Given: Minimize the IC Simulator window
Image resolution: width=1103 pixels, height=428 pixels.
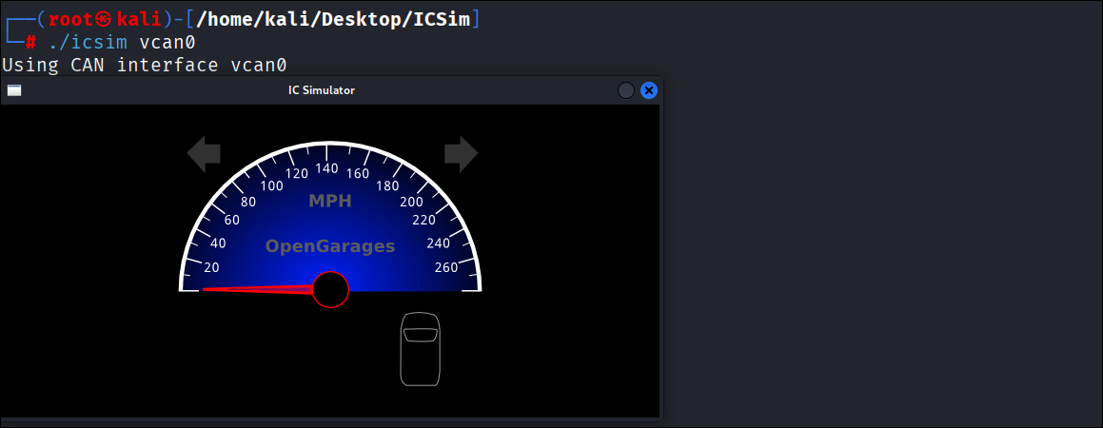Looking at the screenshot, I should point(626,90).
